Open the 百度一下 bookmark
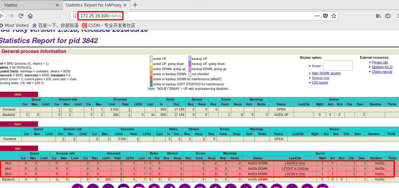This screenshot has width=399, height=188. click(56, 25)
